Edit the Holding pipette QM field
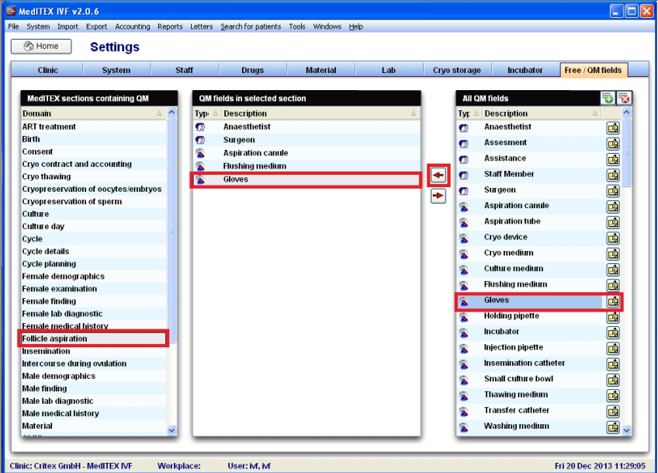 point(613,317)
